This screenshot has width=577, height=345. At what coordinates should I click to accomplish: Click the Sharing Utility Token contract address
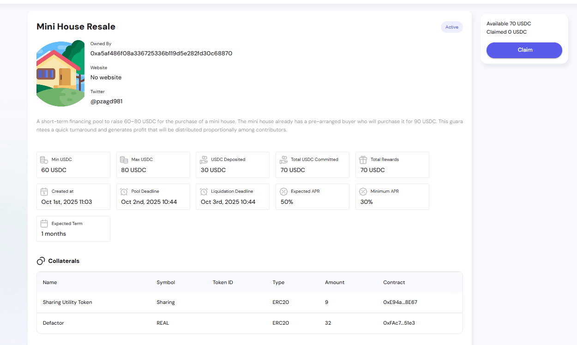pos(400,303)
